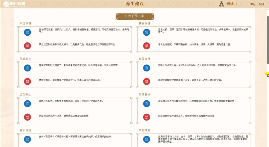Click the doctor avatar icon beside 测试01
This screenshot has height=147, width=269.
(x=221, y=4)
